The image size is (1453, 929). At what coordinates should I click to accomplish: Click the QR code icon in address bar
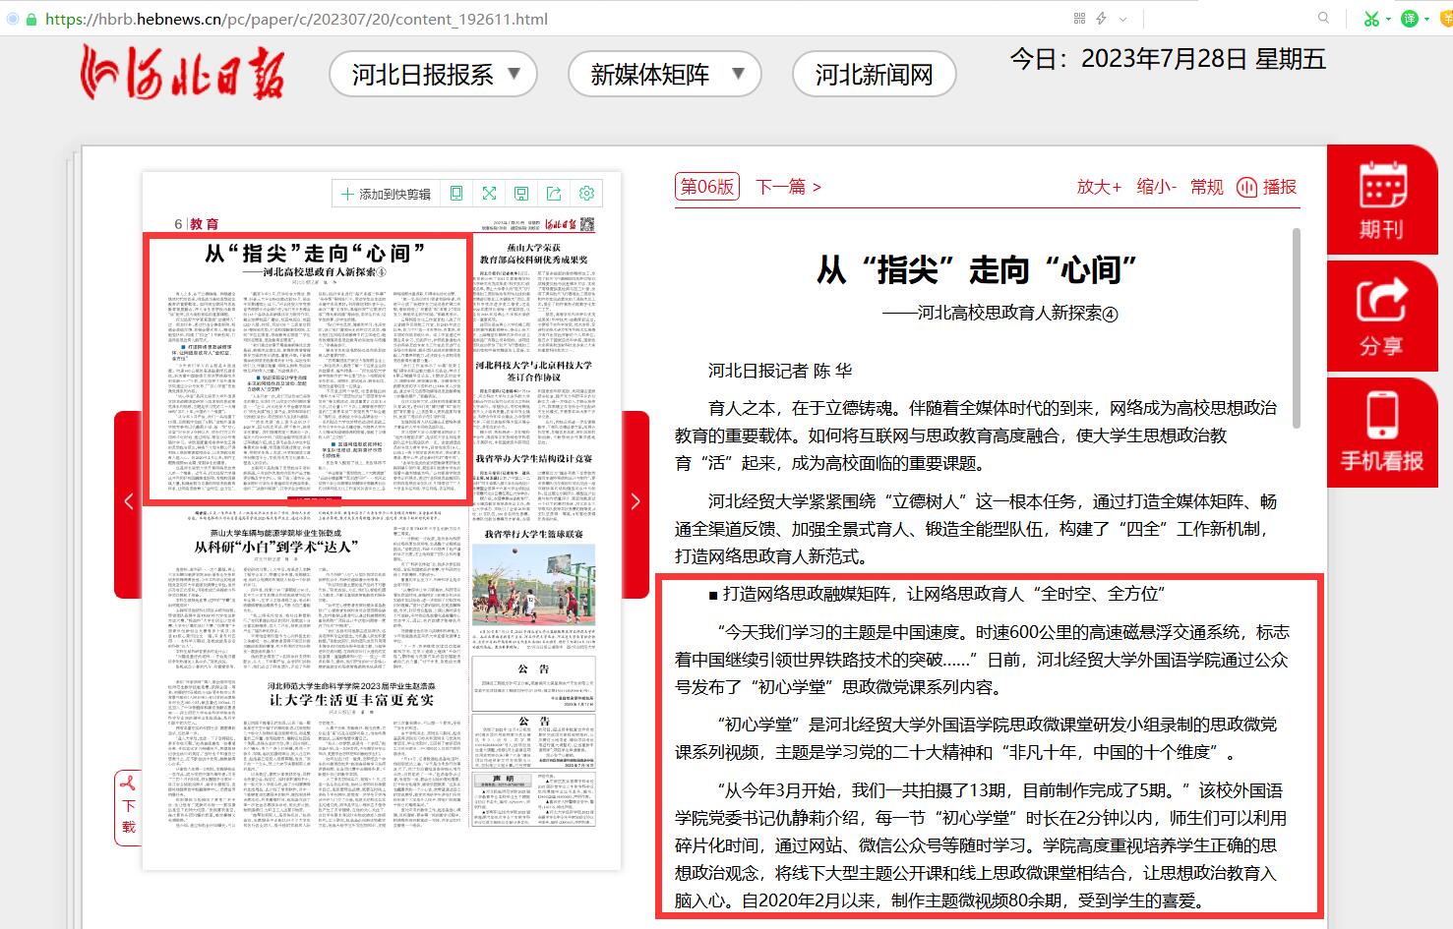1079,18
